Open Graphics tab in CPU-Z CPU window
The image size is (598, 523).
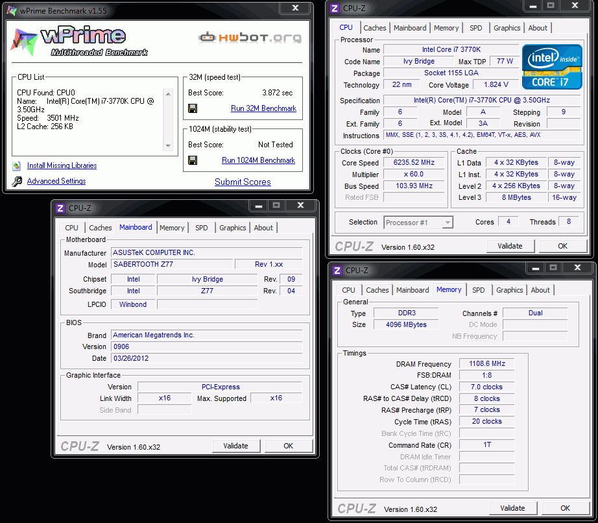tap(507, 28)
